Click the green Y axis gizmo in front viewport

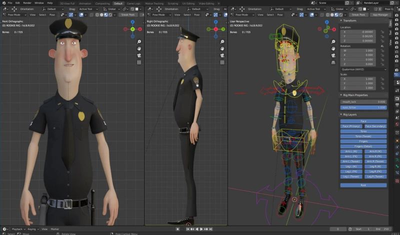[x=132, y=29]
